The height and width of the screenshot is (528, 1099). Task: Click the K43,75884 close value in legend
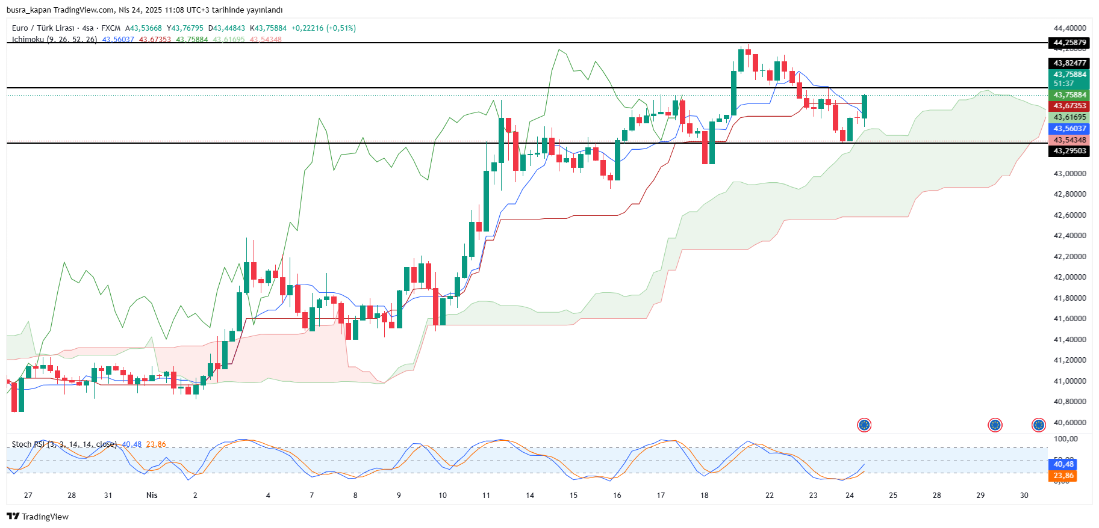coord(268,28)
